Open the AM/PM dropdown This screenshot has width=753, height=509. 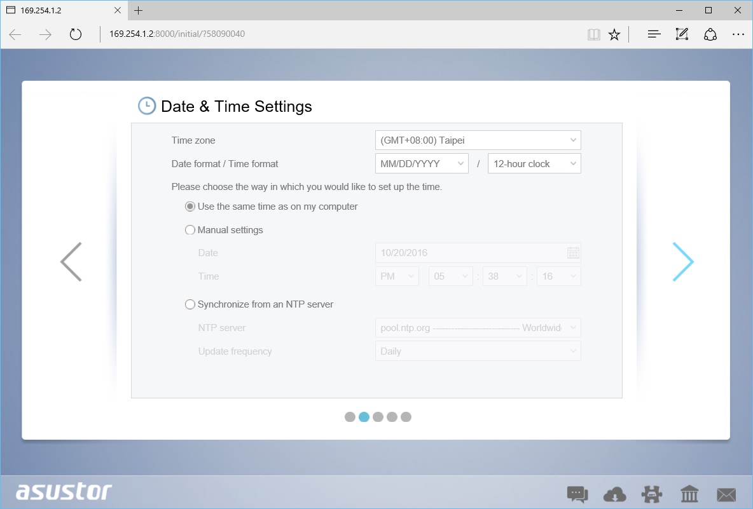397,276
